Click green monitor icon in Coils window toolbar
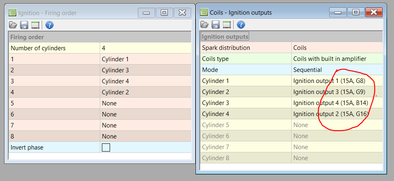The image size is (394, 181). coord(227,25)
